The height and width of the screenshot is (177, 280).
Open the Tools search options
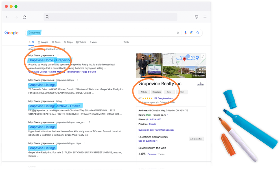tap(126, 42)
